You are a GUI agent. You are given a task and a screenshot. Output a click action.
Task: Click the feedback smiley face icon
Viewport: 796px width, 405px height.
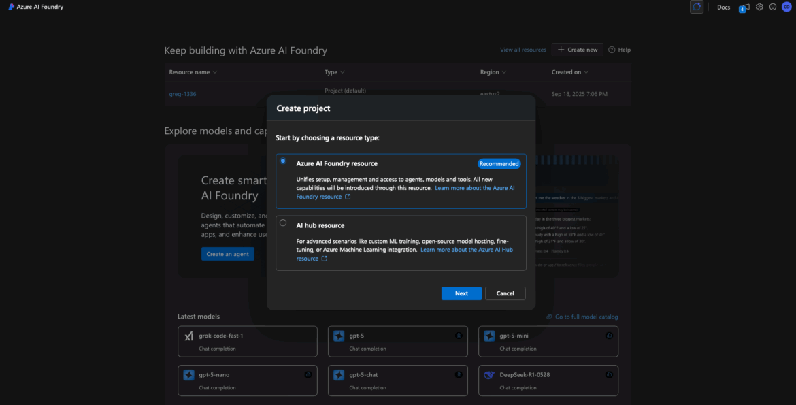pyautogui.click(x=773, y=7)
